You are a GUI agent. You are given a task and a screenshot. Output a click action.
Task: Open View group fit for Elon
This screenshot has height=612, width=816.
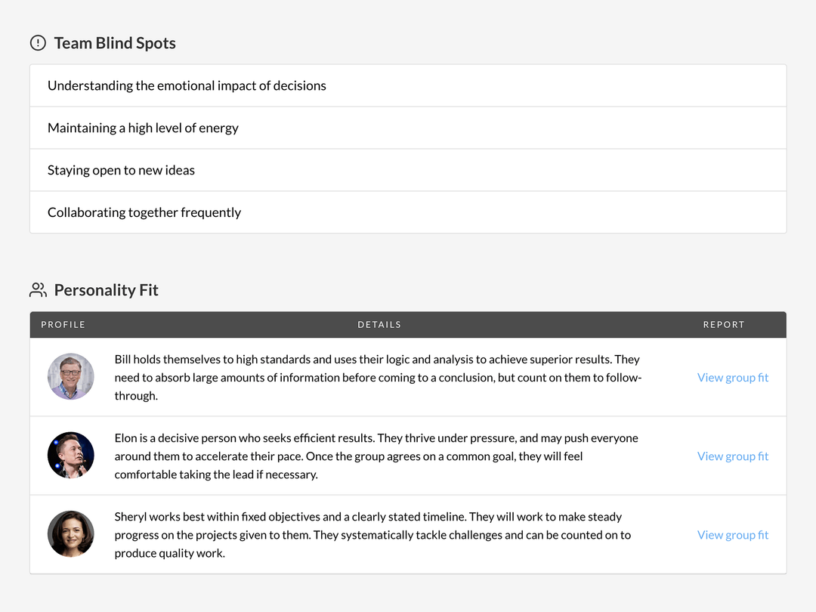click(x=732, y=456)
